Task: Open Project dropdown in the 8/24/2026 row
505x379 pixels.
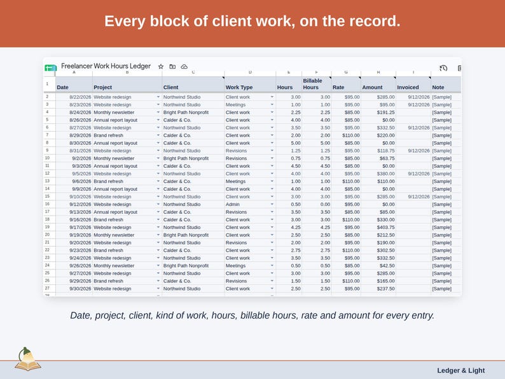Action: click(x=158, y=113)
